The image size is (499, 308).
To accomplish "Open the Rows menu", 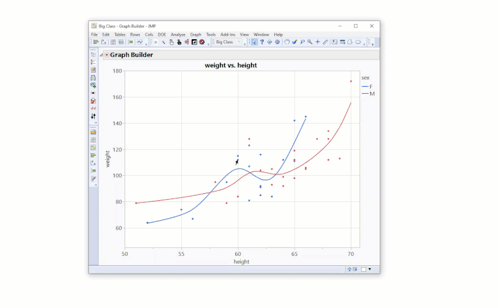I will [x=135, y=35].
